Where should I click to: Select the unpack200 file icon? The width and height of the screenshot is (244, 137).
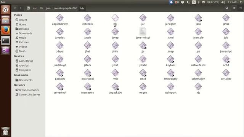coord(115,86)
